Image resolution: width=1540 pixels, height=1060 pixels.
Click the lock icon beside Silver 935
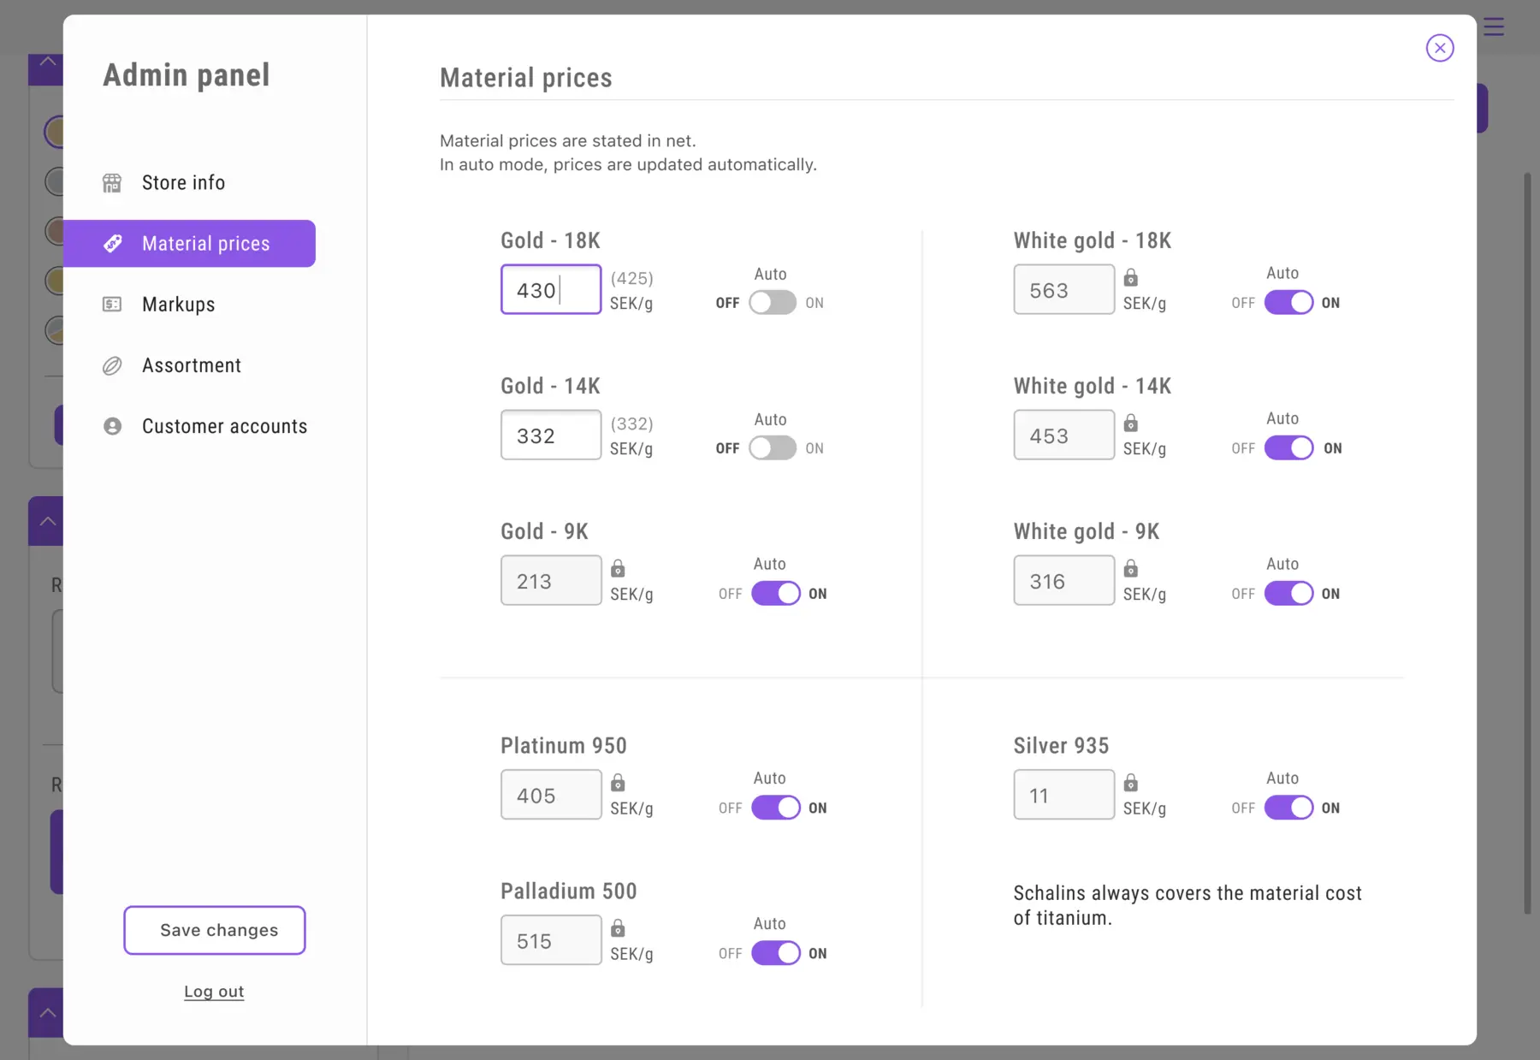[x=1130, y=783]
